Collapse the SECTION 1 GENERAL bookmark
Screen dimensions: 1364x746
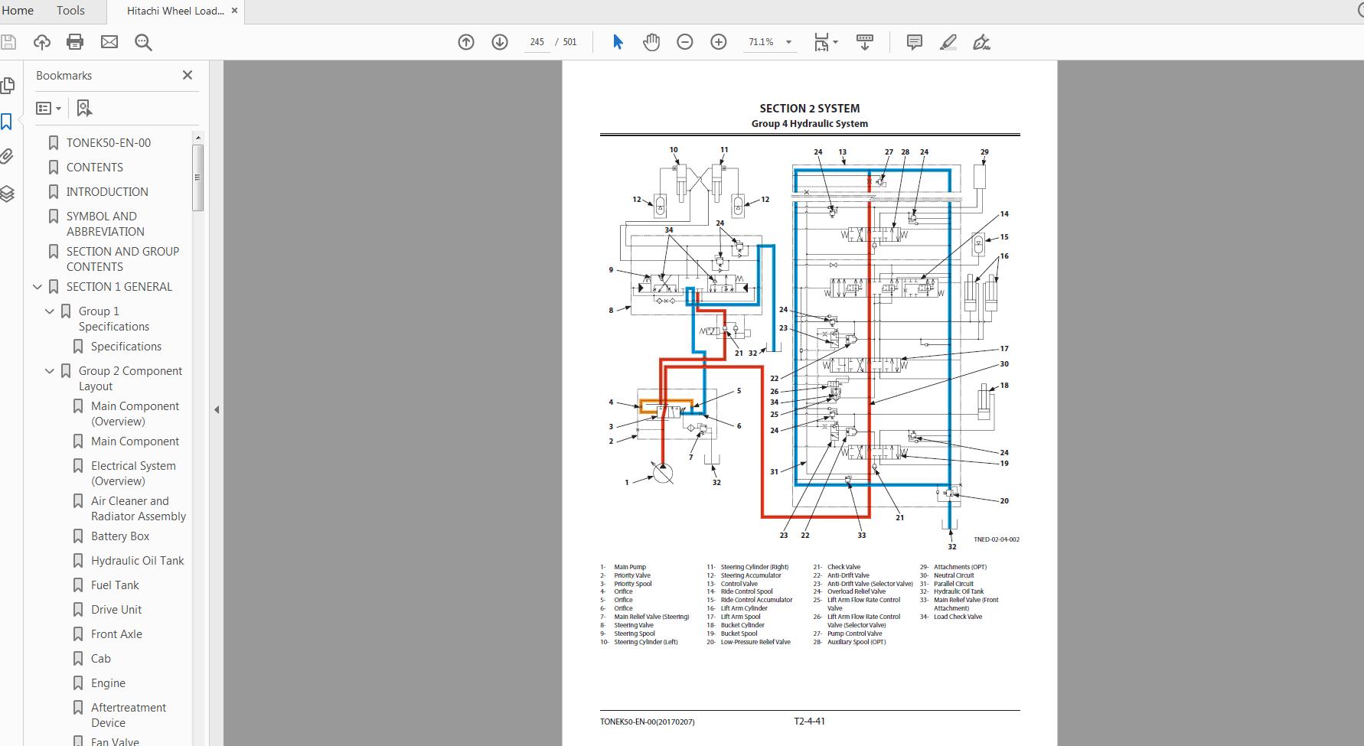pyautogui.click(x=37, y=286)
